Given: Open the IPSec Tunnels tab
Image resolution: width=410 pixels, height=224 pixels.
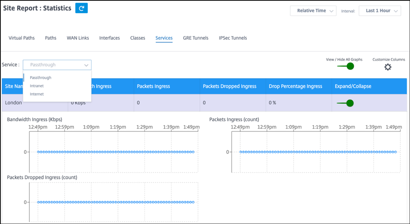Looking at the screenshot, I should click(233, 38).
